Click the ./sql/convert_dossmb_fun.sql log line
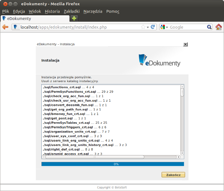Screen dimensions: 224x191 (75, 105)
